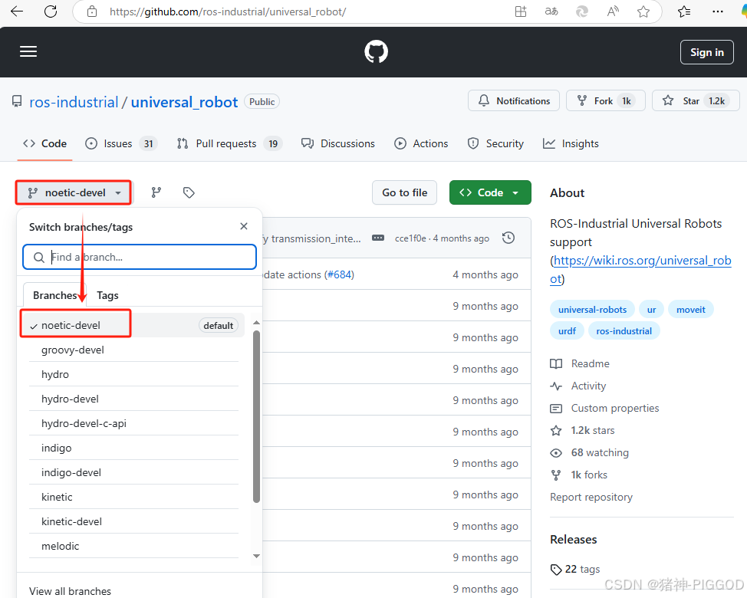Activate the read aloud icon in the address bar

click(613, 11)
